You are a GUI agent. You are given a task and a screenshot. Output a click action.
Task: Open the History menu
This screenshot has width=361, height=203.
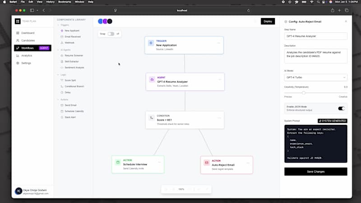[x=50, y=2]
